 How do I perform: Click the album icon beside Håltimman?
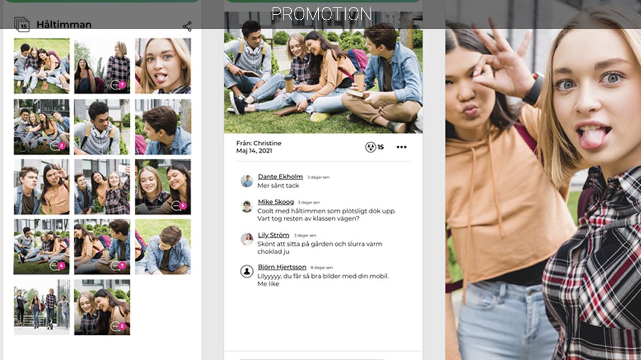(21, 24)
